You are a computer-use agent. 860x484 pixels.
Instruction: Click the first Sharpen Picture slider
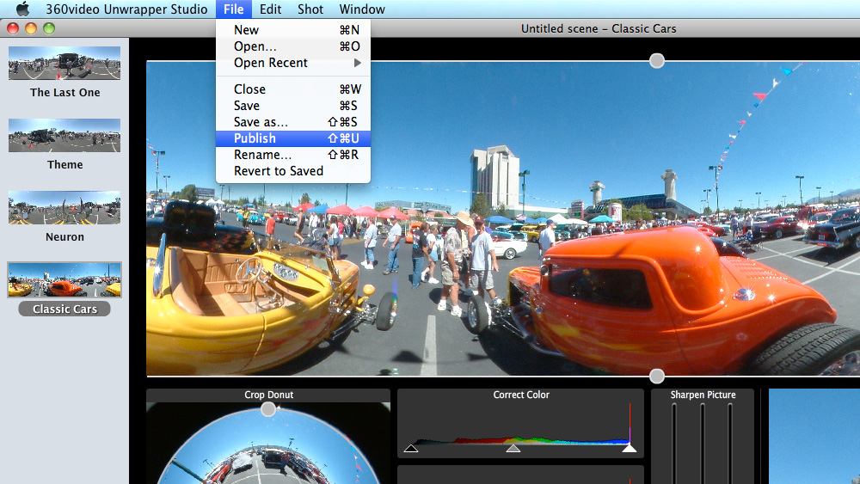click(674, 443)
